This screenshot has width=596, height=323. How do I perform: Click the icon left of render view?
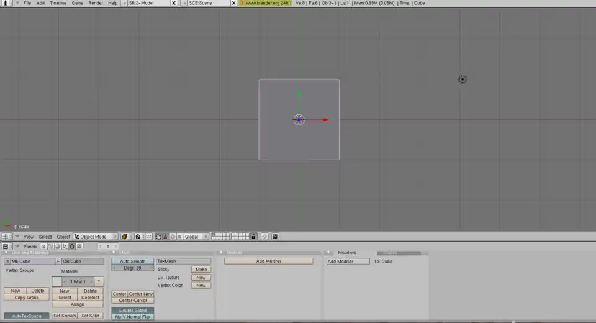(x=264, y=237)
